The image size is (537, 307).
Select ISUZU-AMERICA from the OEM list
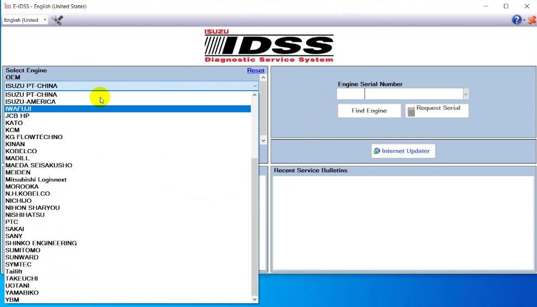click(128, 102)
